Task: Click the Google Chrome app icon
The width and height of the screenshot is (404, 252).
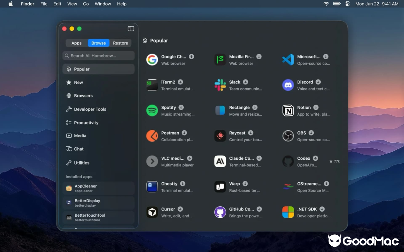Action: 152,60
